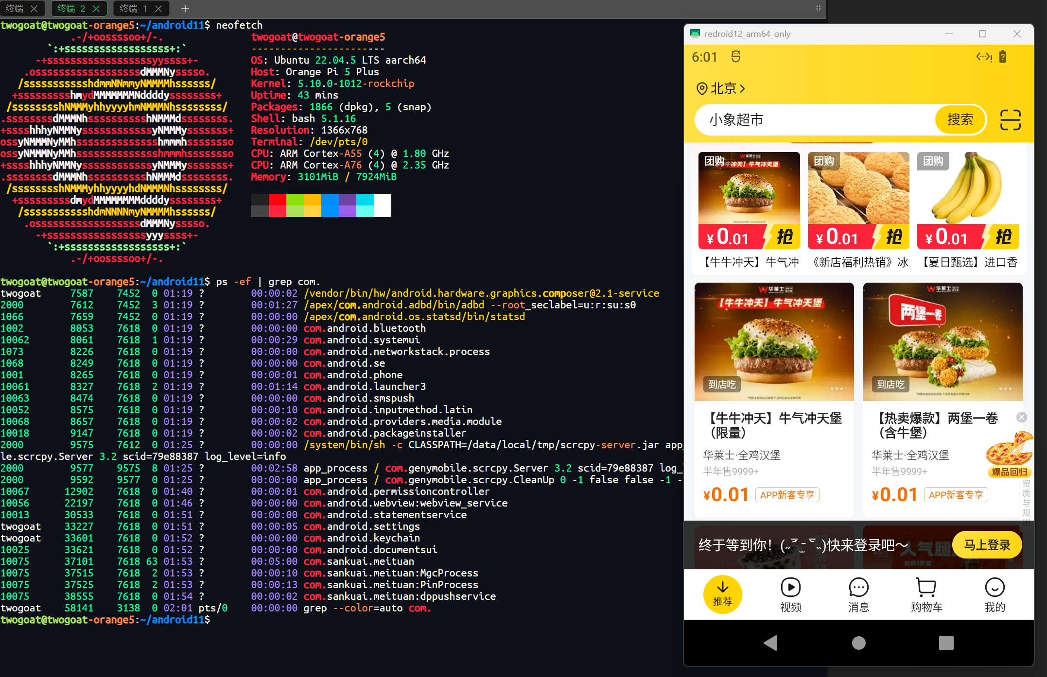The width and height of the screenshot is (1047, 677).
Task: Open the floating pizza 爆品回归 promotion
Action: (x=1009, y=454)
